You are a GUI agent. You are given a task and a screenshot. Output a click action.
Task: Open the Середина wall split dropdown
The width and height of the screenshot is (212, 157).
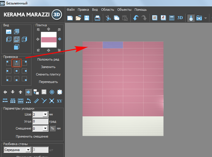click(28, 150)
